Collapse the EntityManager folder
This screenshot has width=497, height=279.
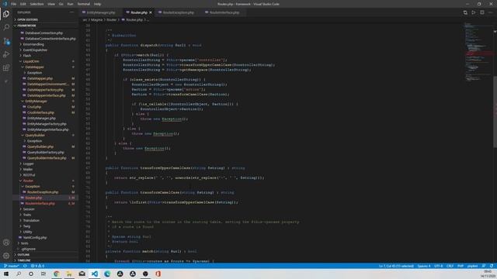click(x=36, y=102)
